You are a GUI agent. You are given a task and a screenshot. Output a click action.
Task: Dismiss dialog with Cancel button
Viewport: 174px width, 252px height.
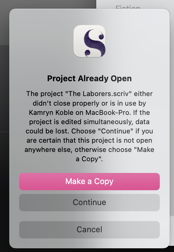tap(89, 229)
